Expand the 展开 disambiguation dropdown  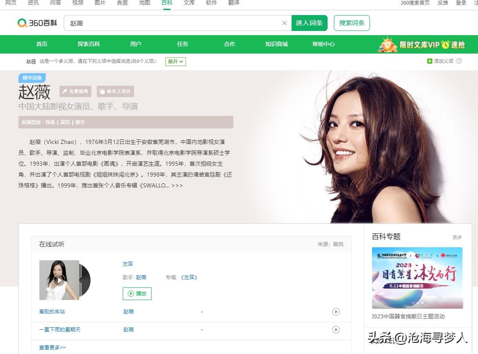[x=176, y=62]
